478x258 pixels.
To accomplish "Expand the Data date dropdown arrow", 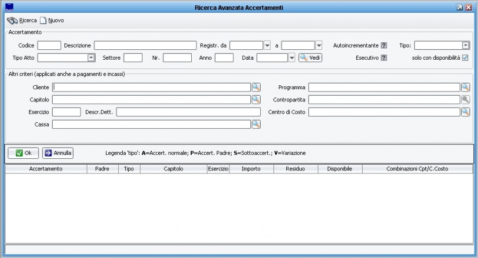I will pos(292,57).
